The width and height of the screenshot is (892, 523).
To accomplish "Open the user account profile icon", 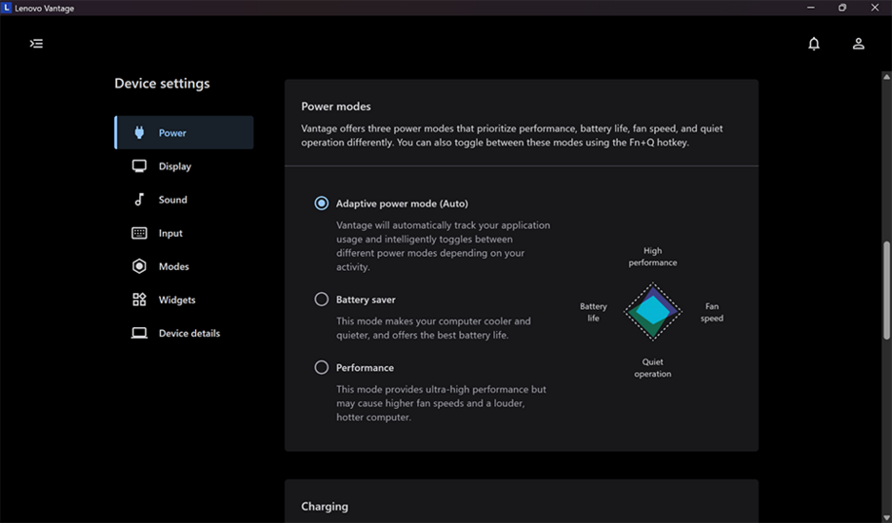I will (859, 44).
